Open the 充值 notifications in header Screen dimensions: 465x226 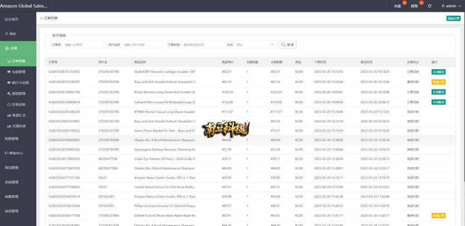pos(397,6)
